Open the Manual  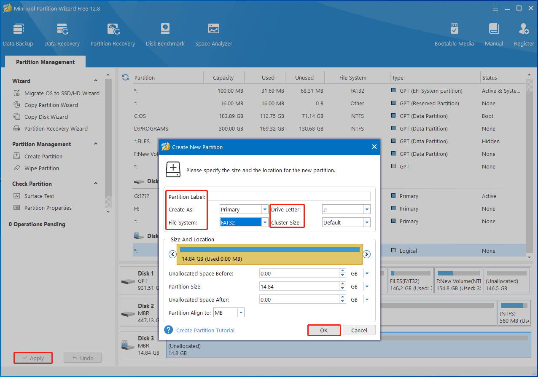tap(494, 35)
